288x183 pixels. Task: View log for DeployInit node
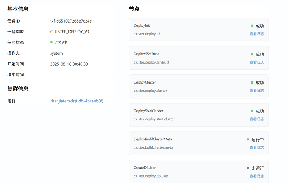(257, 34)
